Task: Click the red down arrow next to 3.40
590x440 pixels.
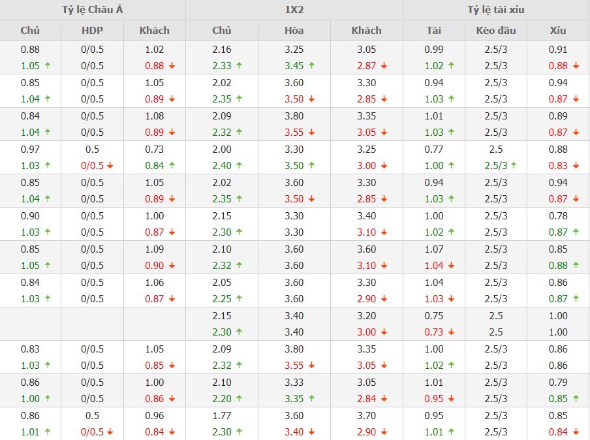Action: (312, 432)
